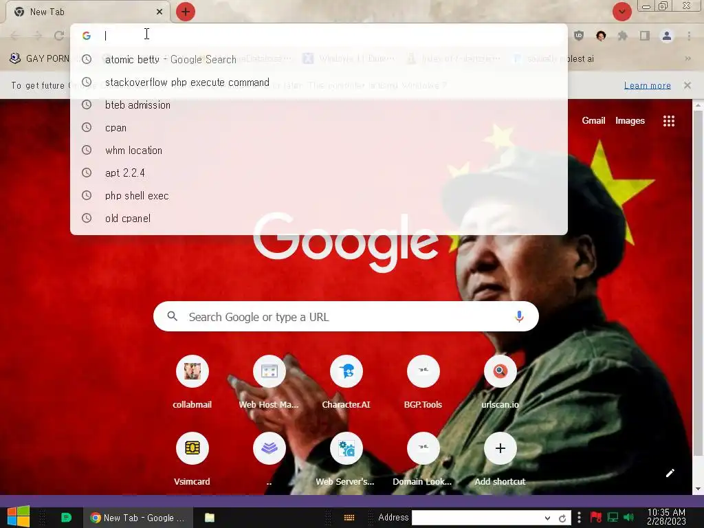Open the Chrome profile avatar button
Screen dimensions: 704x528
(x=667, y=36)
